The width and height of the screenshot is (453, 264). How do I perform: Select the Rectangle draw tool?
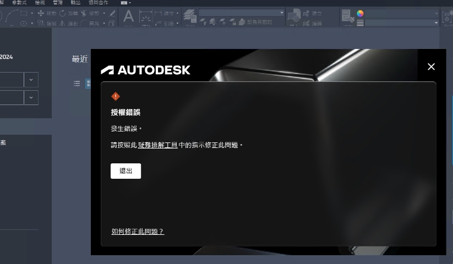click(x=24, y=13)
